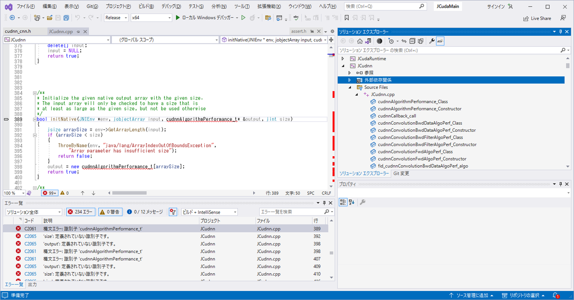The image size is (574, 300).
Task: Click the Save All icon
Action: point(66,18)
